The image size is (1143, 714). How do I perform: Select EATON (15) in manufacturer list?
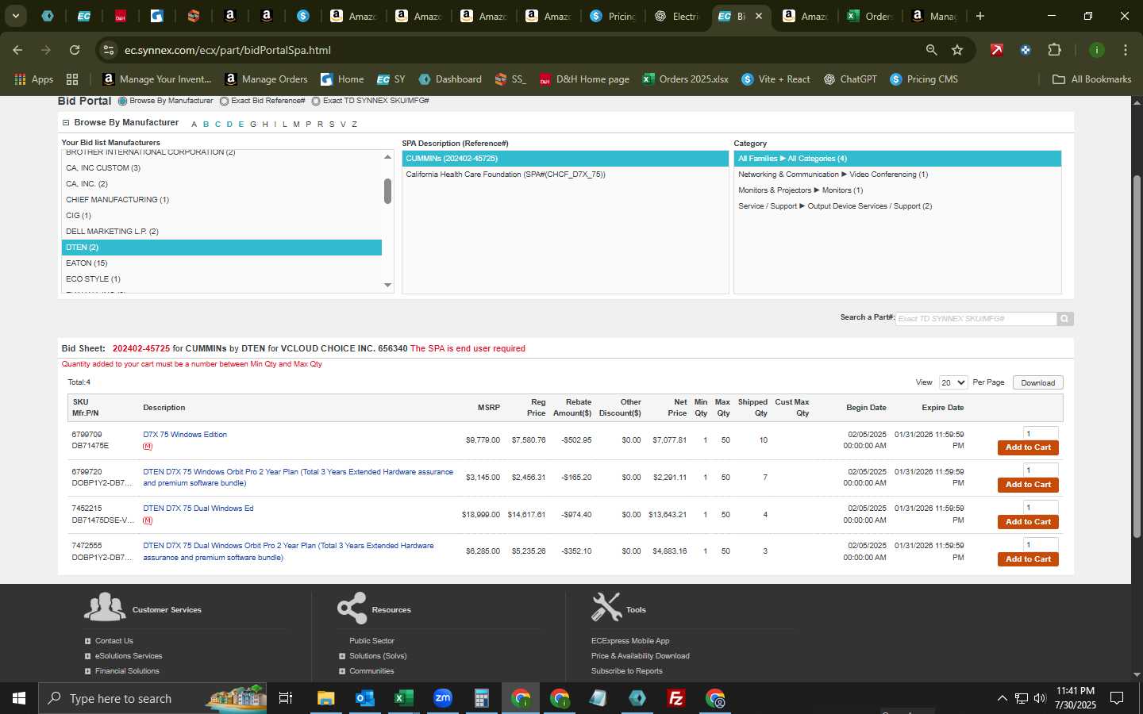coord(221,263)
